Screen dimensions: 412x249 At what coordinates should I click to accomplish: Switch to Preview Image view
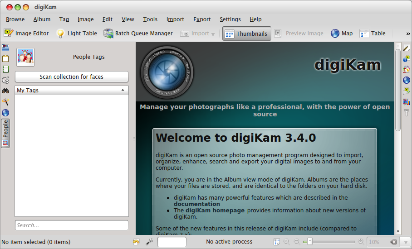[299, 34]
